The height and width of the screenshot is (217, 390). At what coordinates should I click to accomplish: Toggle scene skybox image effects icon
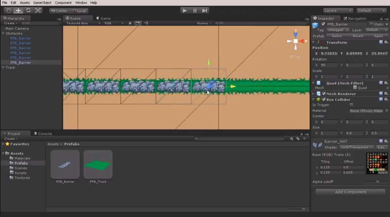click(138, 23)
